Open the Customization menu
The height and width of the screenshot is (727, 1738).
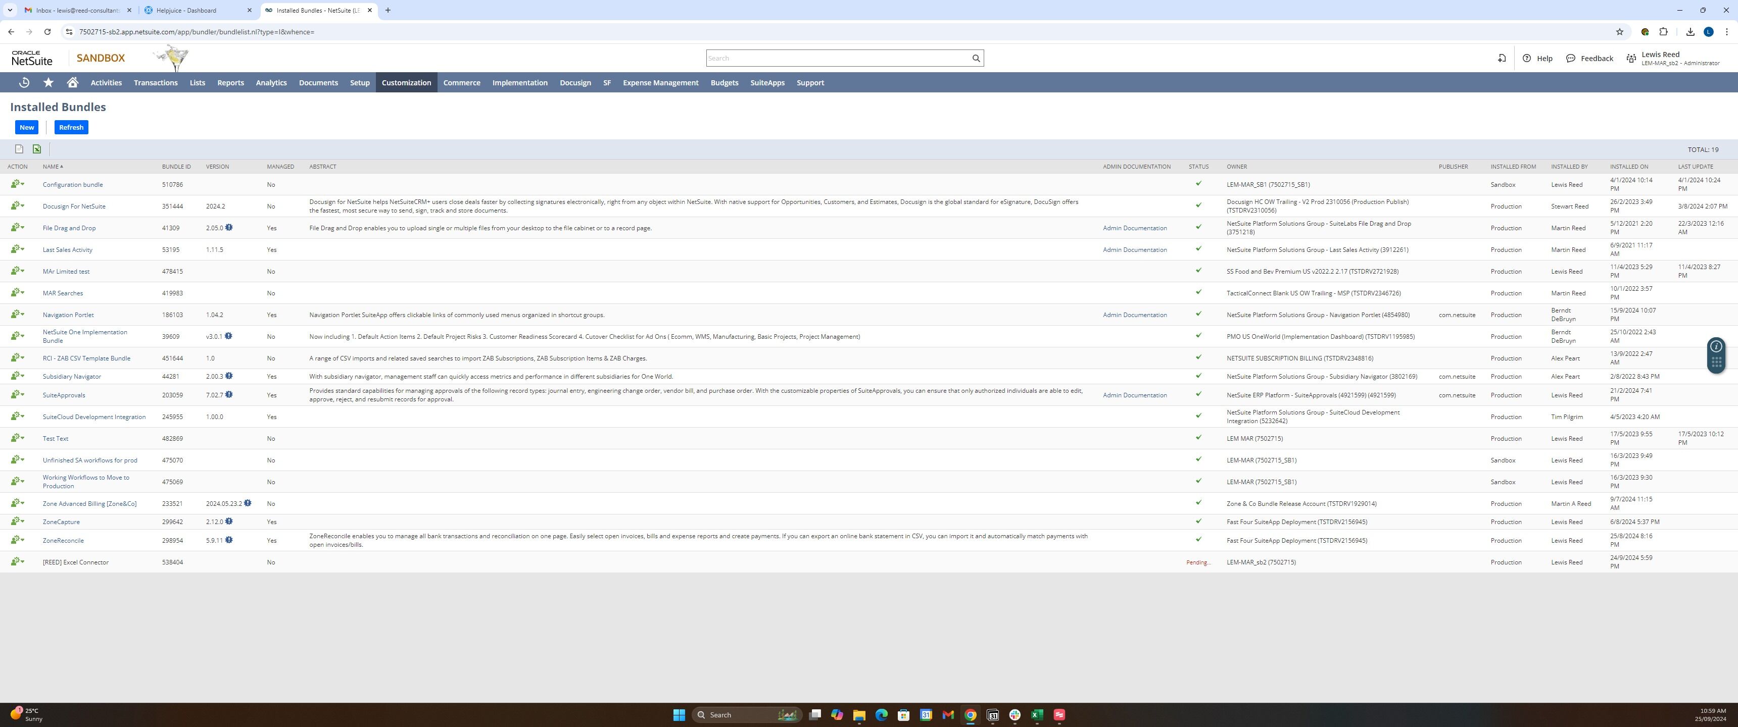click(x=406, y=82)
